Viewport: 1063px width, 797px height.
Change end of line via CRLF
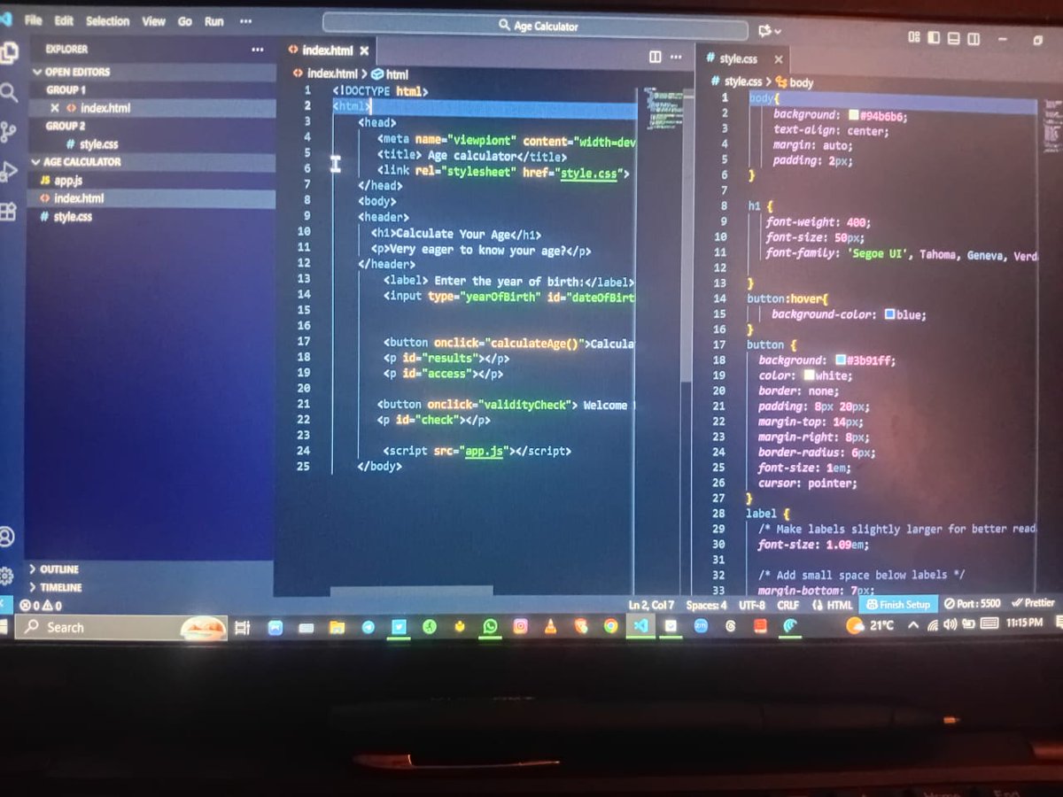click(788, 605)
